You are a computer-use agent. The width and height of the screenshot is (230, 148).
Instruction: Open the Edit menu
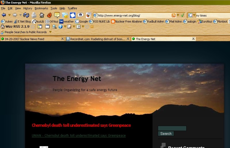[x=10, y=8]
